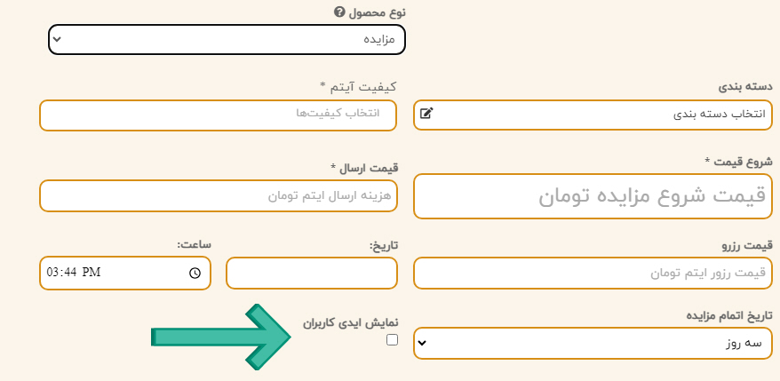This screenshot has width=780, height=381.
Task: Open the انتخاب کیفیت‌ها selector
Action: (218, 115)
